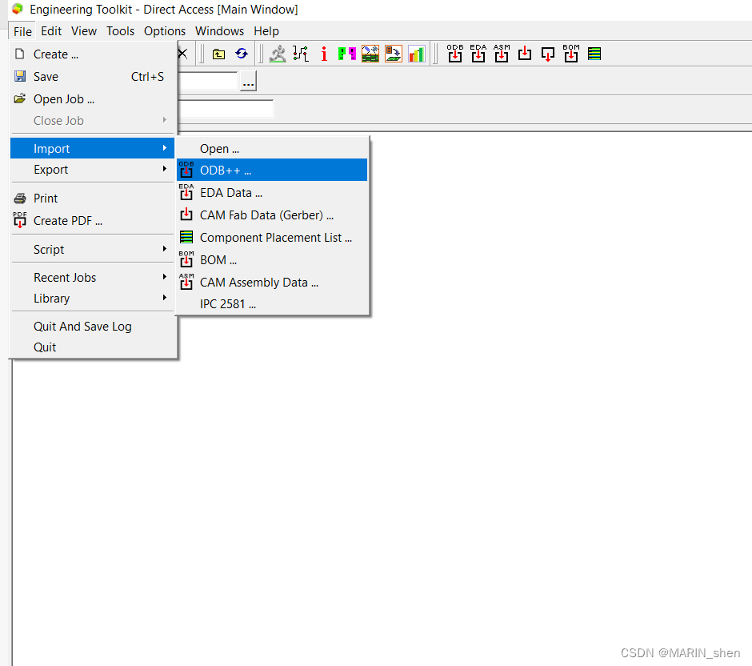Expand the Script submenu
This screenshot has height=666, width=752.
pos(94,250)
